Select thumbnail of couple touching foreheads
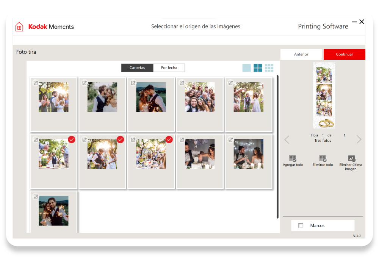Viewport: 379px width, 257px height. click(x=151, y=97)
